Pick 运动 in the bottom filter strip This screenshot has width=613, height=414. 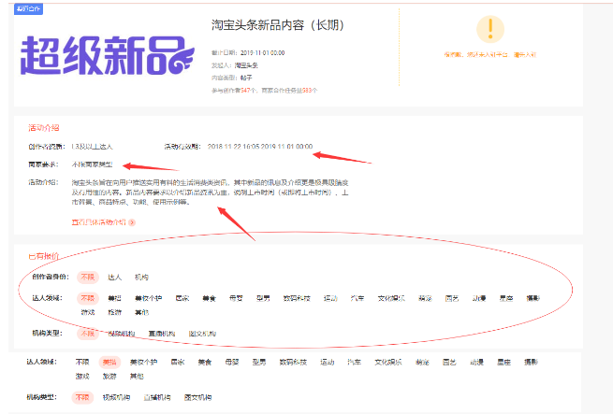pos(327,362)
